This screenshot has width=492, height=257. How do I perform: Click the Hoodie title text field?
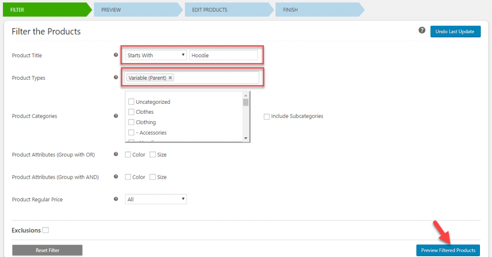click(x=224, y=55)
